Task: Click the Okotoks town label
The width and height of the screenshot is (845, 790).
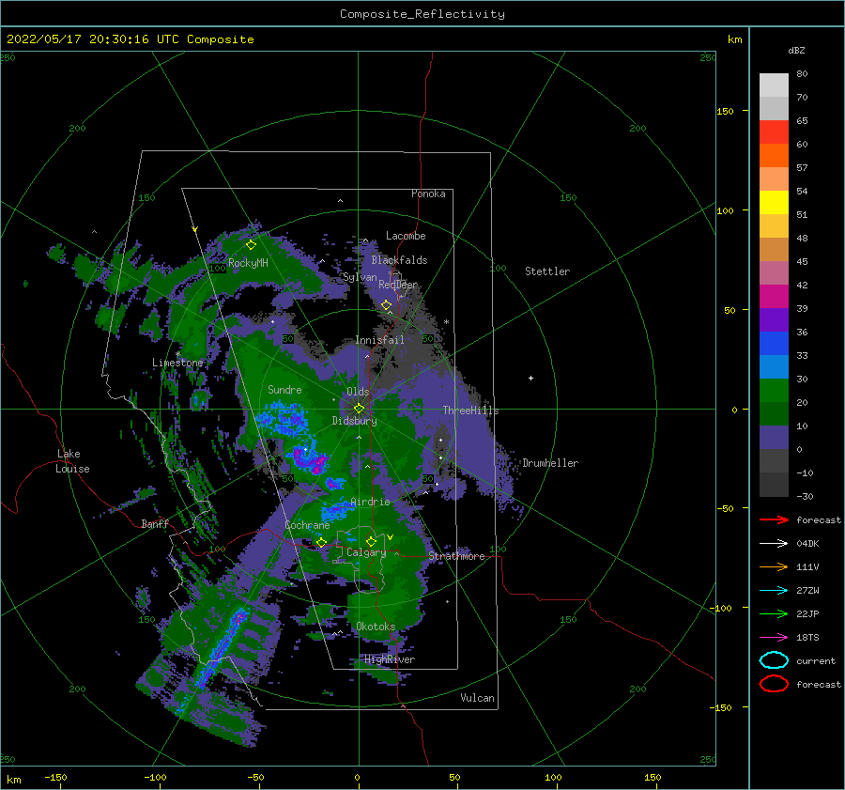Action: pyautogui.click(x=376, y=626)
